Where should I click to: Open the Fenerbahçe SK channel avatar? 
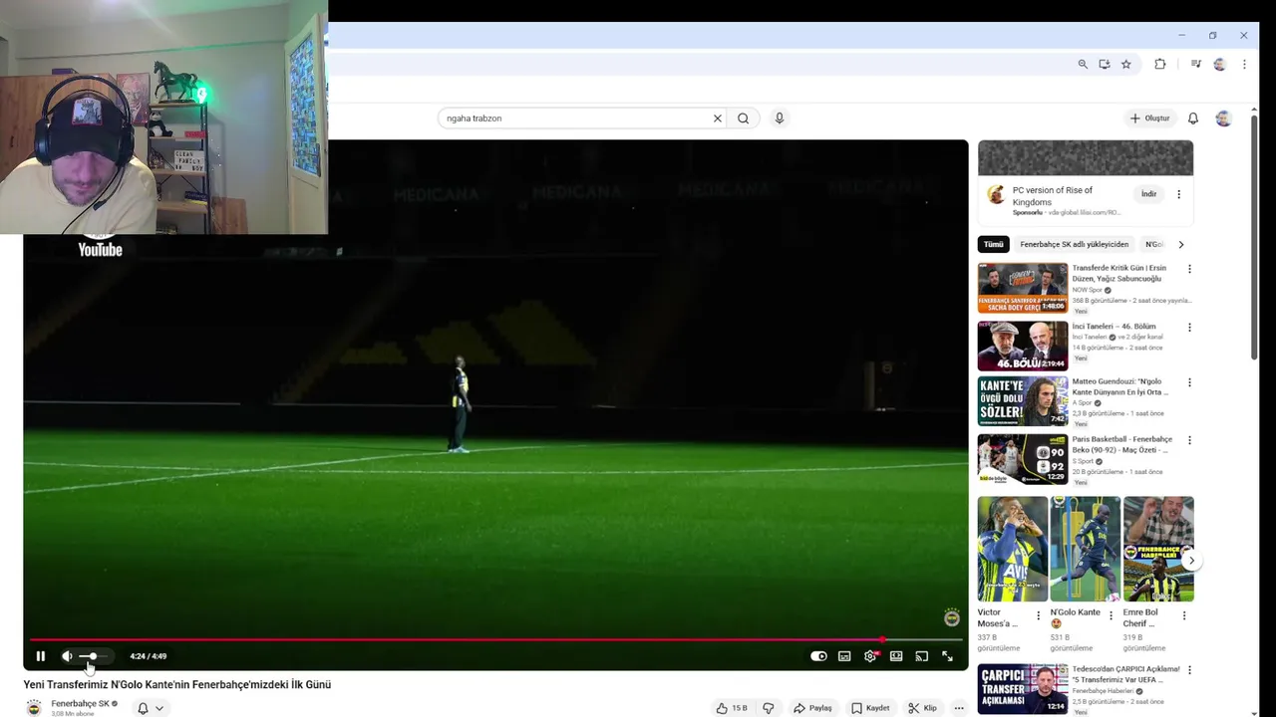[34, 708]
